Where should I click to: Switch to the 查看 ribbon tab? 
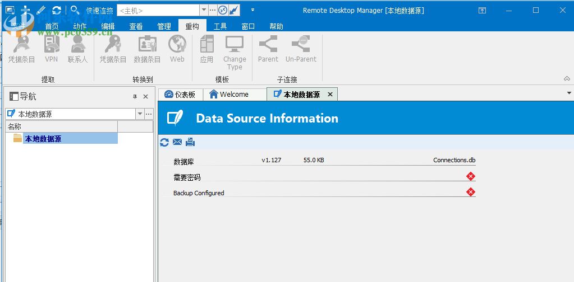(136, 26)
